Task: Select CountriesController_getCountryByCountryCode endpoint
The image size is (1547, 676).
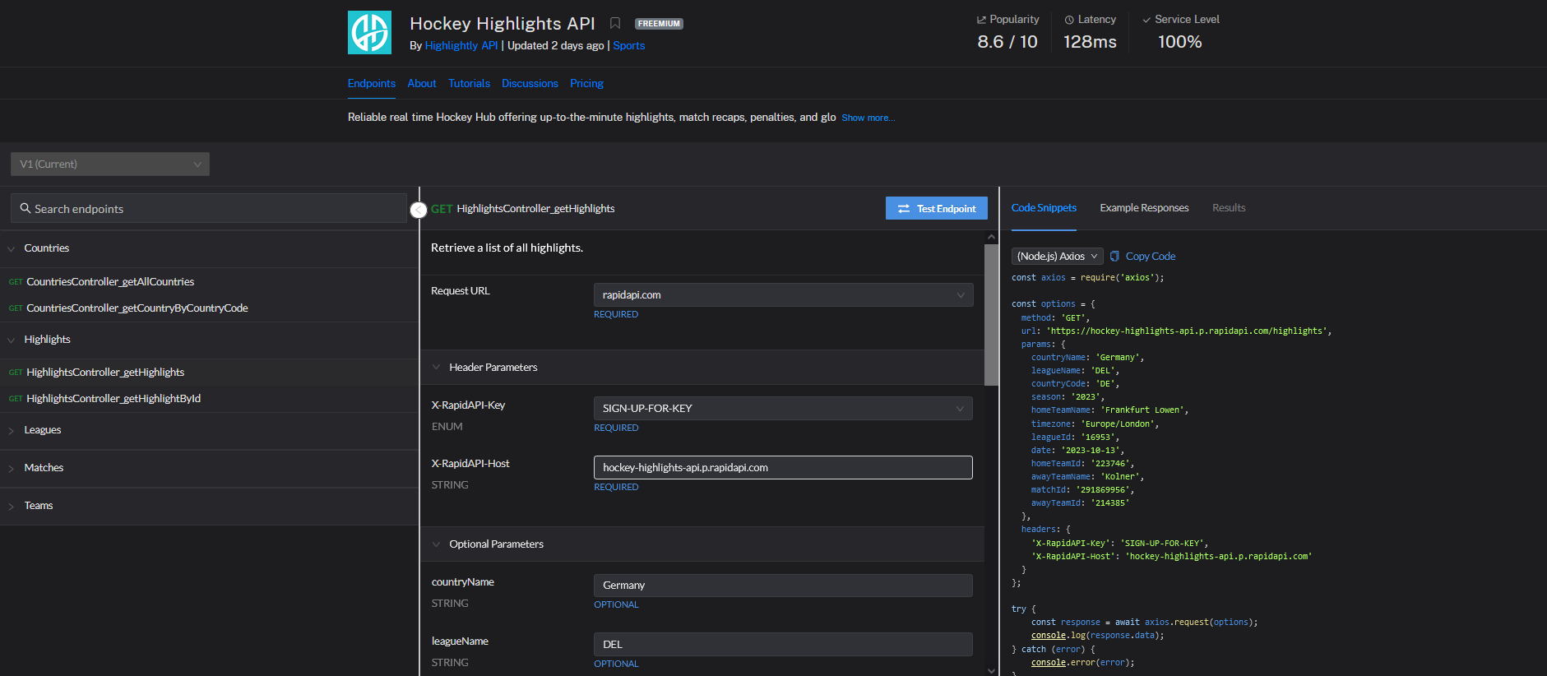Action: [x=137, y=308]
